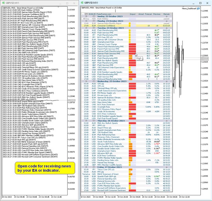Screen dimensions: 212x201
Task: Click the flag icon on Tuesday, 24 October row
Action: [86, 28]
